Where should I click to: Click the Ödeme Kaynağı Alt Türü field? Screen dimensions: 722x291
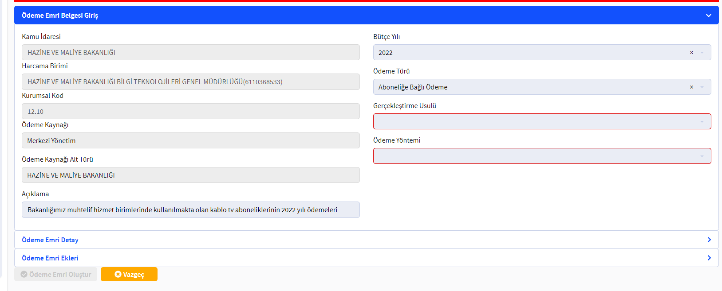point(190,175)
